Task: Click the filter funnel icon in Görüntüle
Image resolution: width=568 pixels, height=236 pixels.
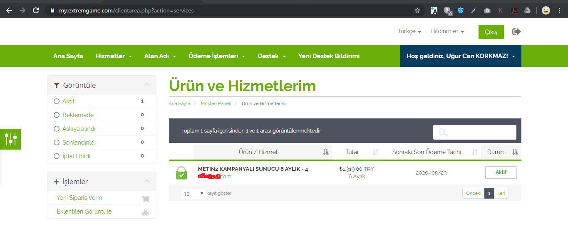Action: click(57, 85)
